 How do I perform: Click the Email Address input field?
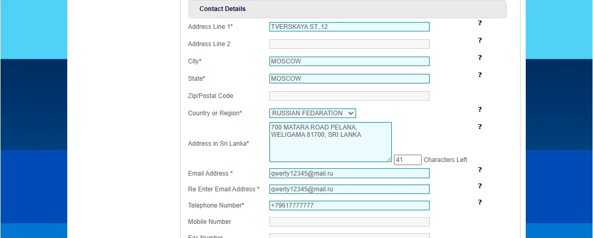[x=349, y=174]
